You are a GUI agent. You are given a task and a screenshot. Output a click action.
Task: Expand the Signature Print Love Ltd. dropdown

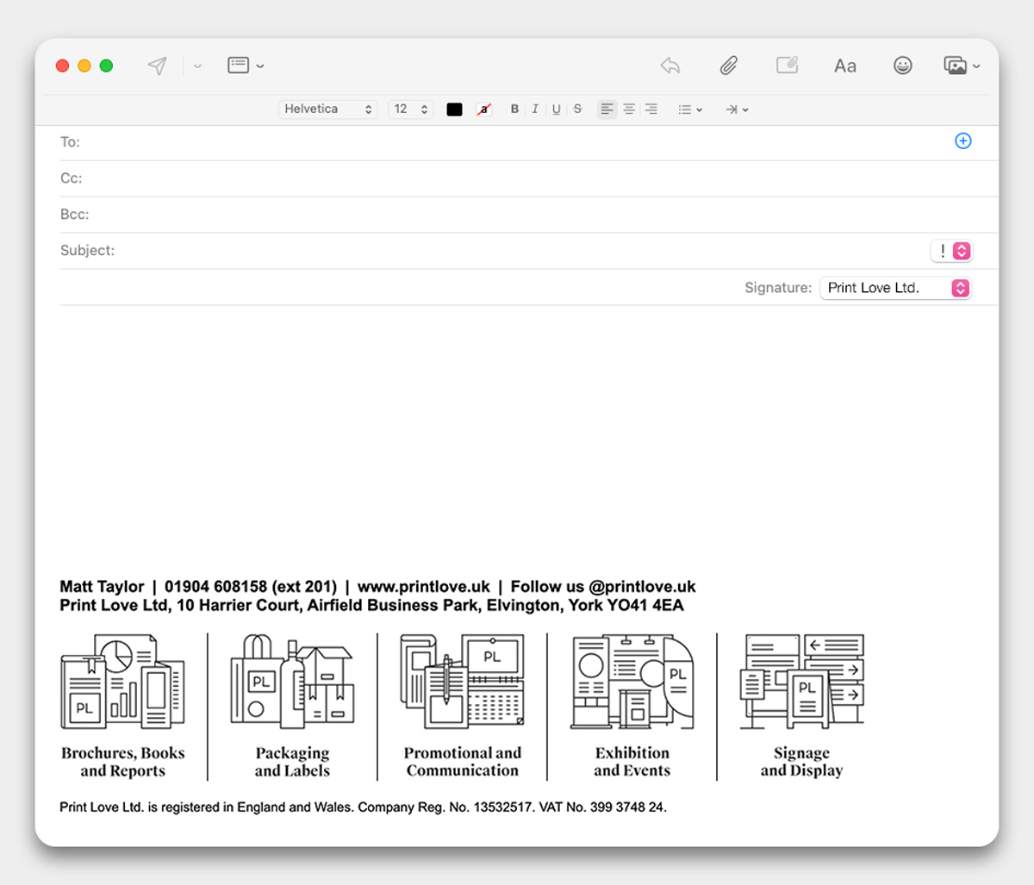(895, 288)
